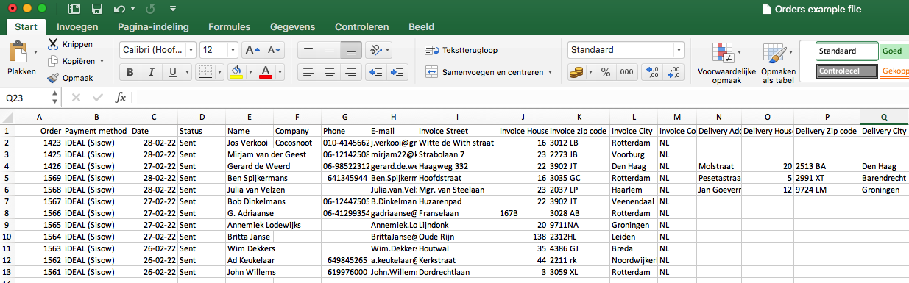This screenshot has height=283, width=909.
Task: Click the percent style icon
Action: [606, 72]
